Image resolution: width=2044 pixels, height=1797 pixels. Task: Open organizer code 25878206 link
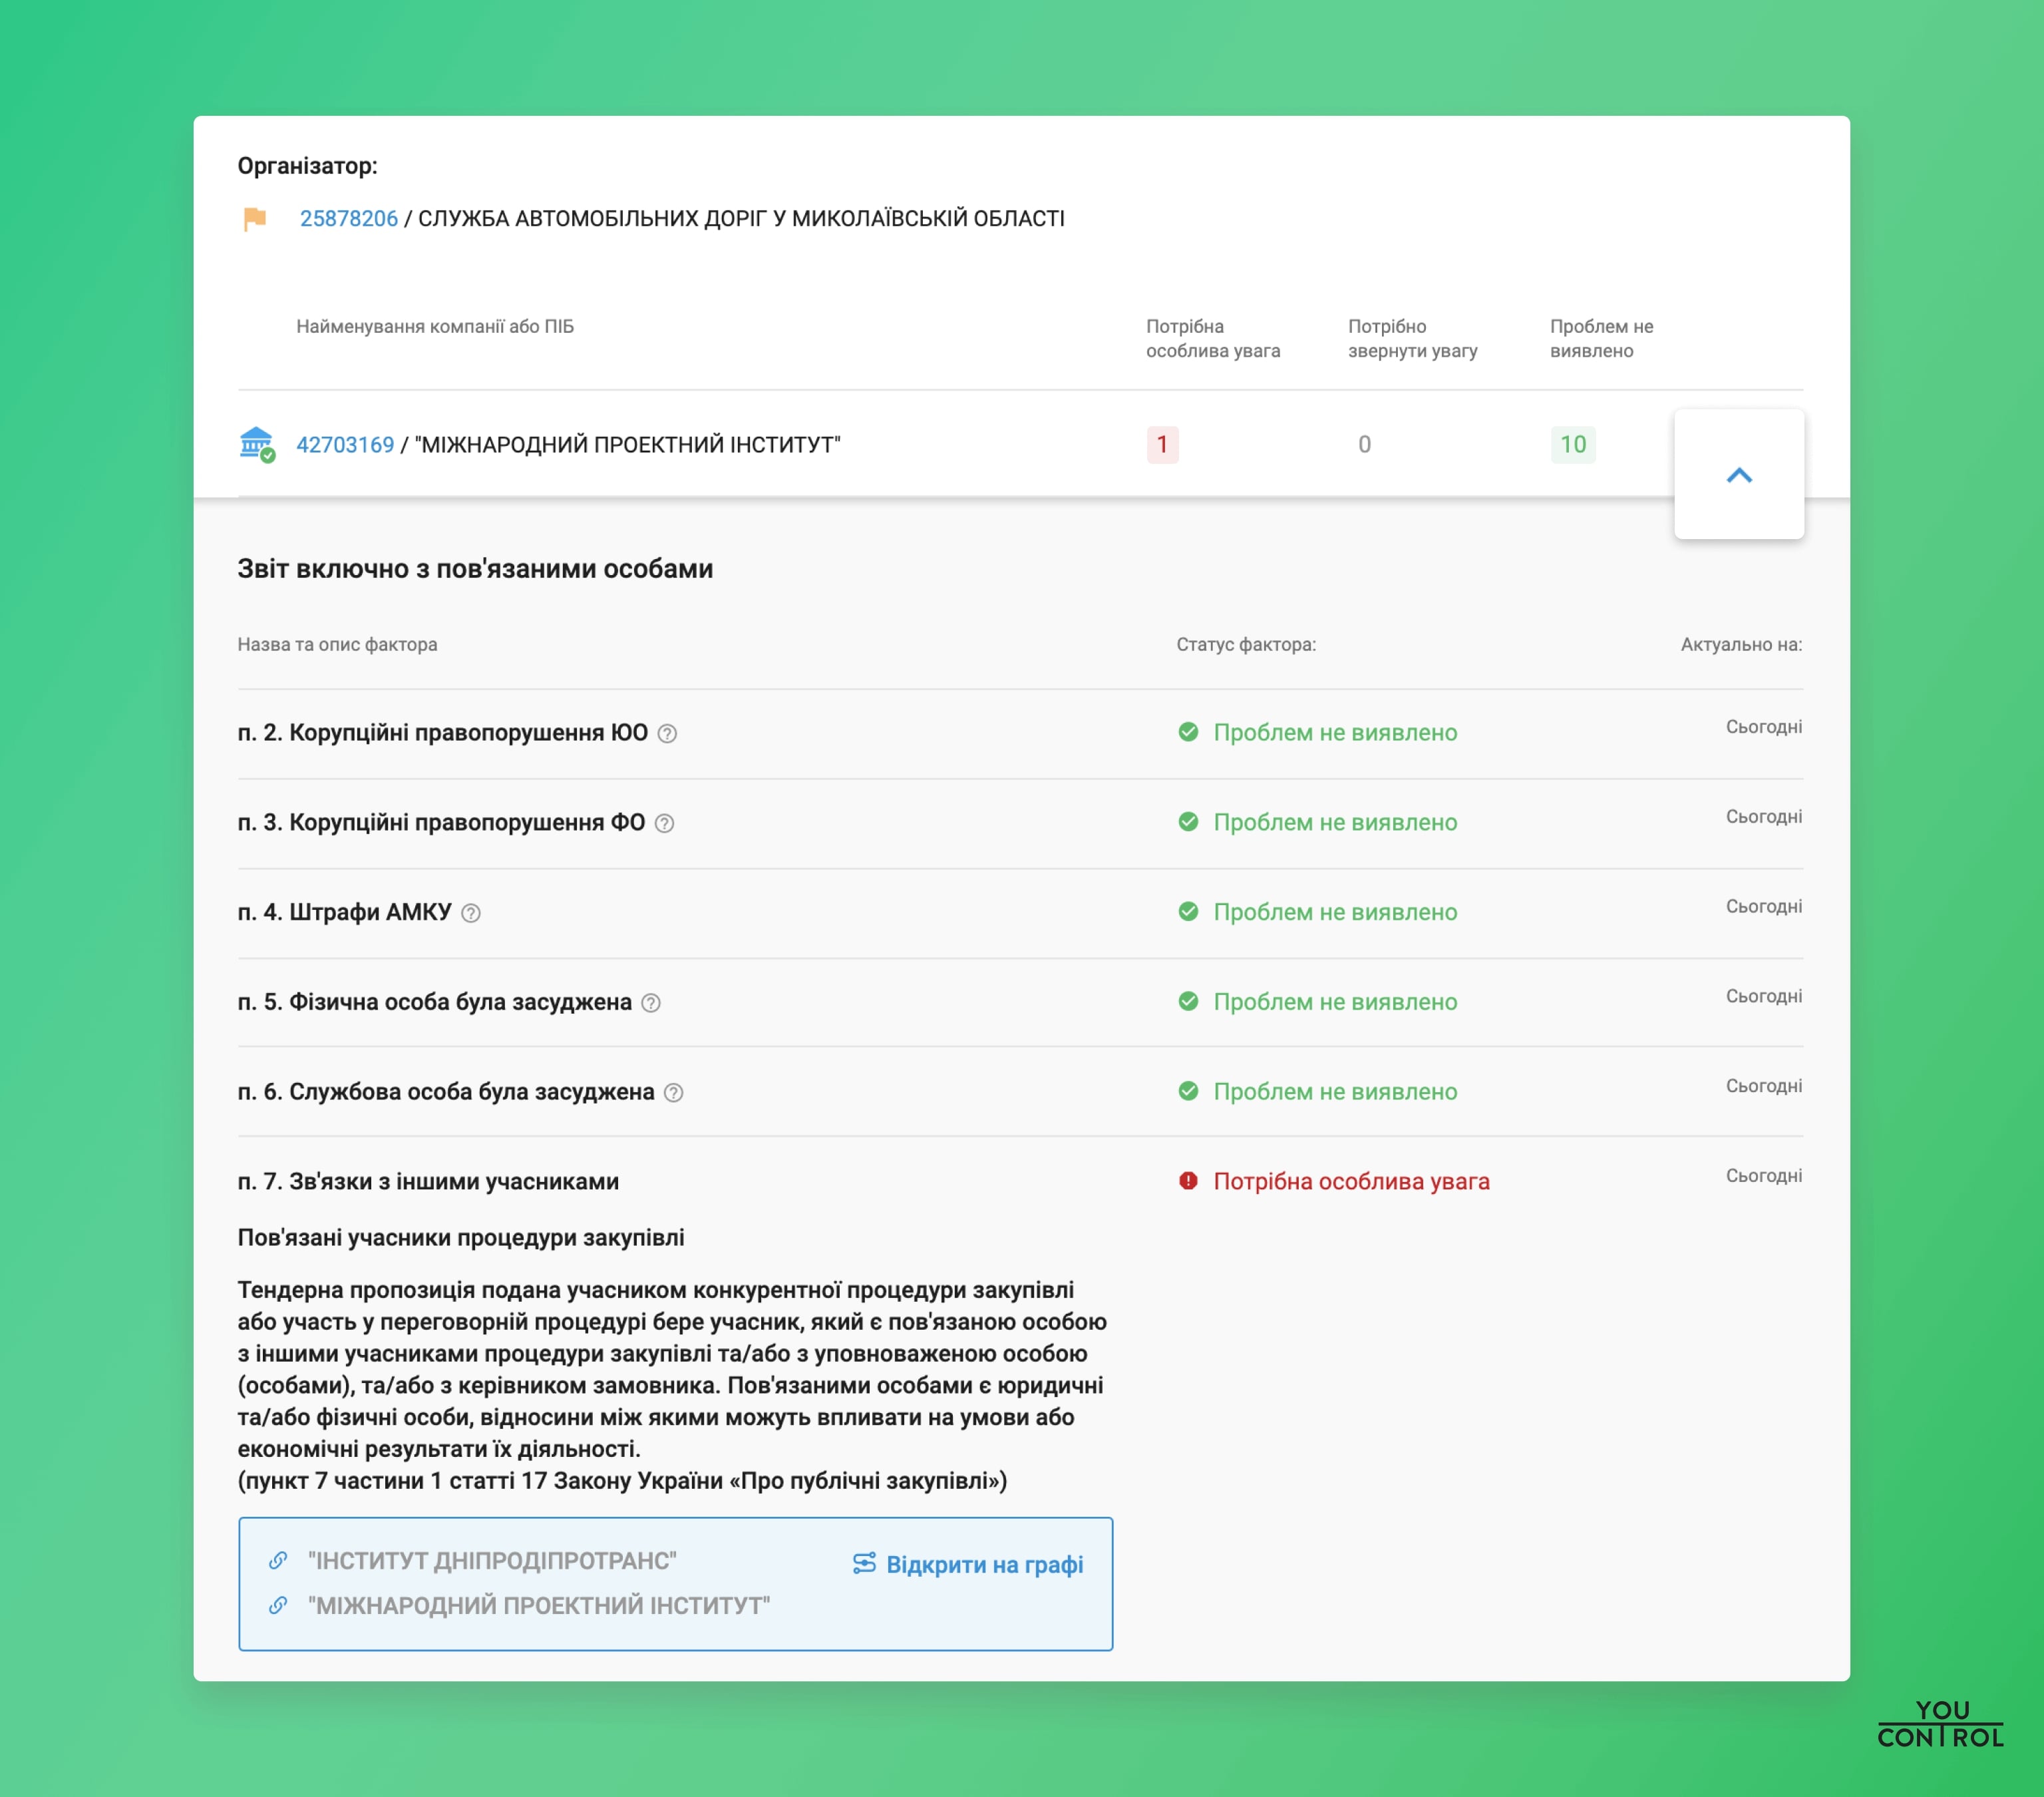[x=349, y=218]
